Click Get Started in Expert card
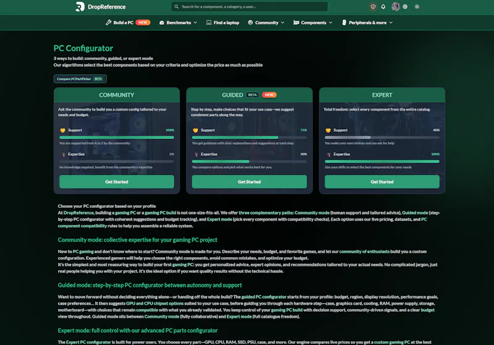Screen dimensions: 494x345 pos(382,182)
